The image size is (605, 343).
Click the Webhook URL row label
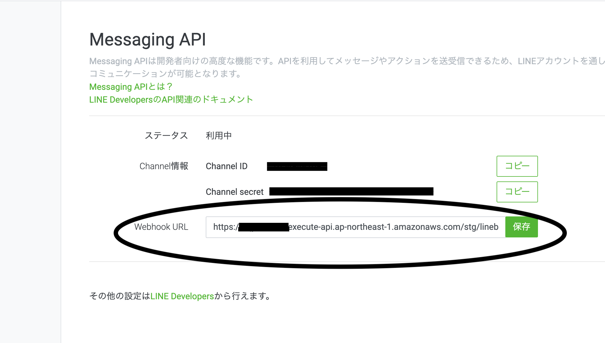click(x=161, y=227)
